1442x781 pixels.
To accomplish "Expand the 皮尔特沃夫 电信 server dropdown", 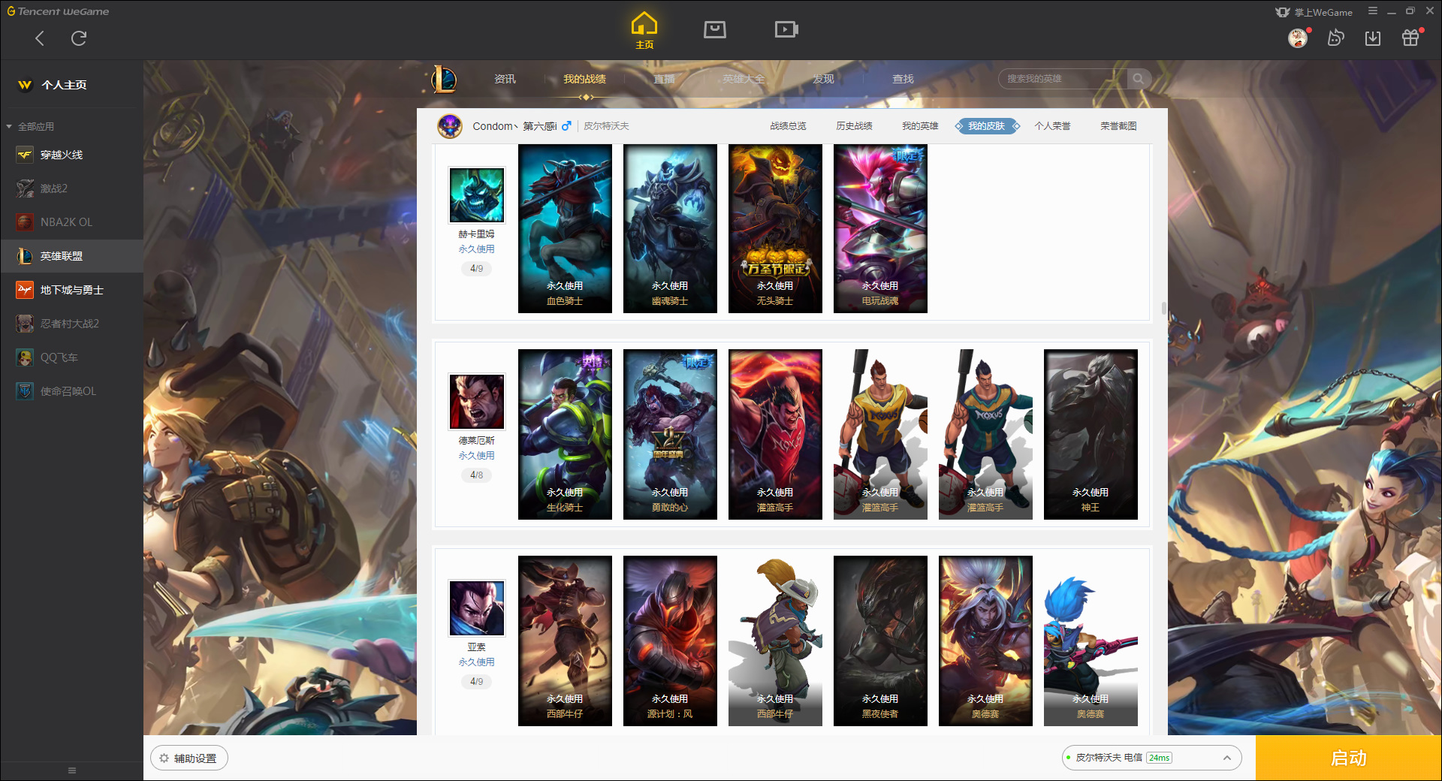I will [x=1151, y=758].
